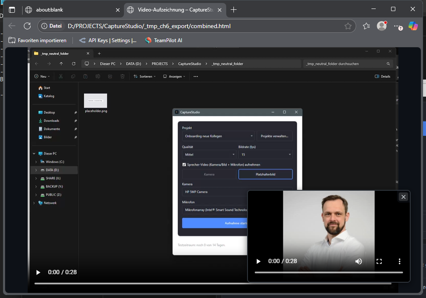The width and height of the screenshot is (426, 298).
Task: Click the Explorer delete trash icon
Action: [x=123, y=77]
